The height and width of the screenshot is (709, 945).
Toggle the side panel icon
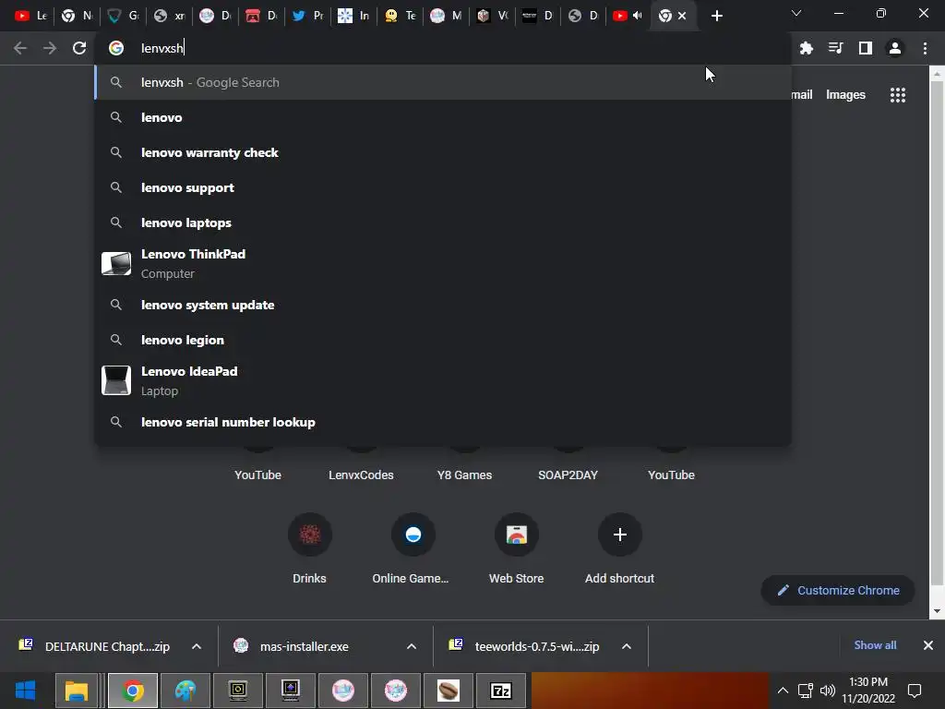866,48
